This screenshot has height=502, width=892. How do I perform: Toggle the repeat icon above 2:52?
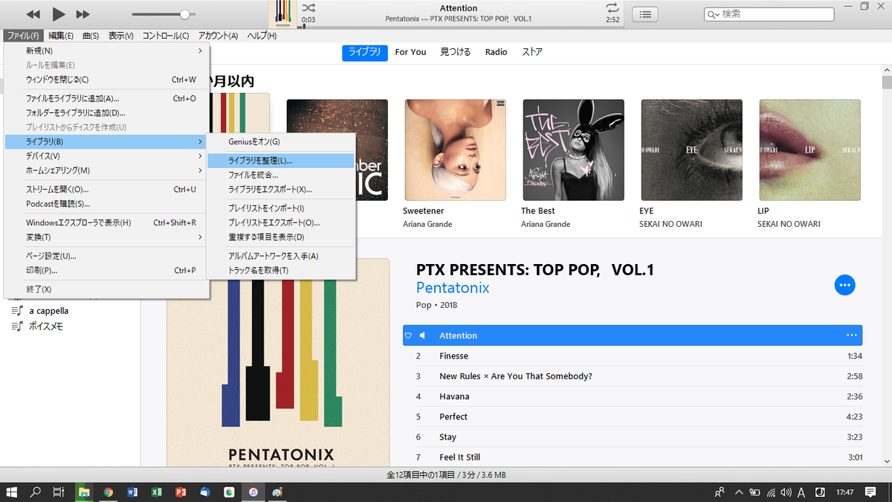(x=612, y=7)
